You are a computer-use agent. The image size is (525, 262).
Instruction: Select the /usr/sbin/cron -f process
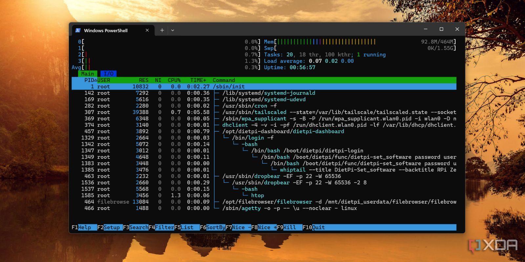pos(264,106)
